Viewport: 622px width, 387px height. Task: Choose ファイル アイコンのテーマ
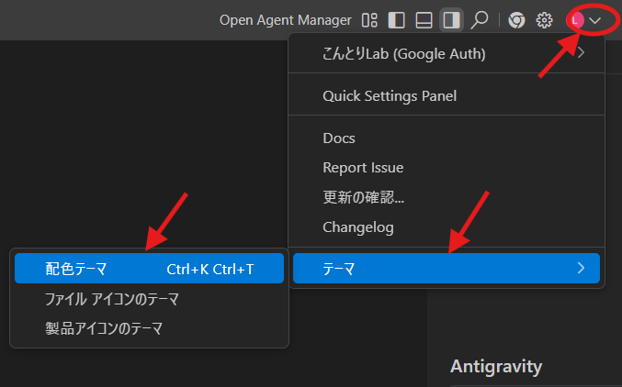[x=112, y=298]
